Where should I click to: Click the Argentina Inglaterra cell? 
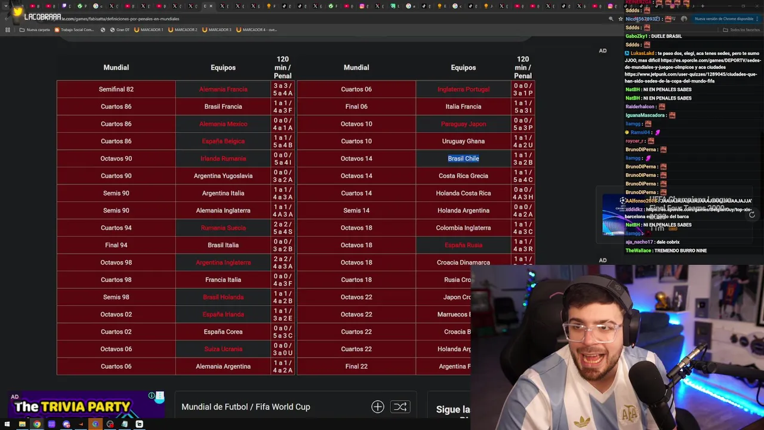pyautogui.click(x=223, y=262)
